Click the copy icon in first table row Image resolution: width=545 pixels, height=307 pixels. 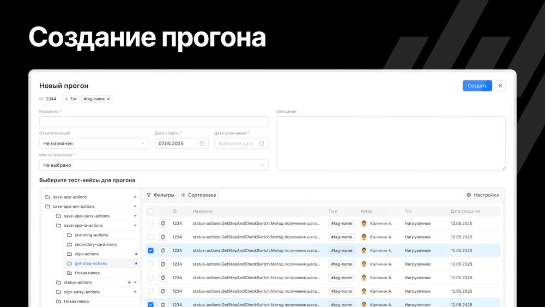point(163,224)
